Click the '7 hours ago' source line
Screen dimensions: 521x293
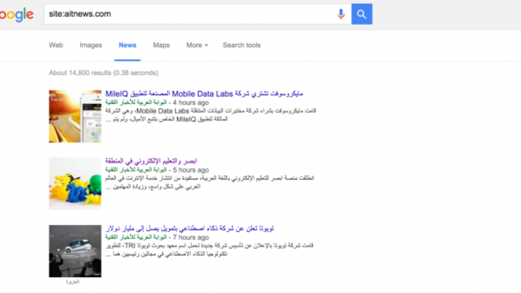pos(157,238)
